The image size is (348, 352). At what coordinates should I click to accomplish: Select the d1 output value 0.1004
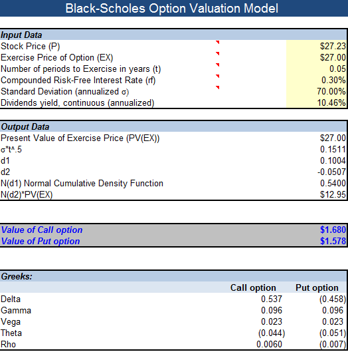(x=333, y=161)
